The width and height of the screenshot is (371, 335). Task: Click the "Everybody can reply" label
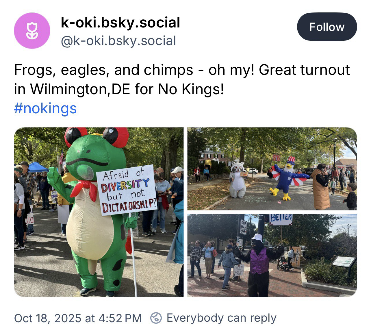coord(221,318)
